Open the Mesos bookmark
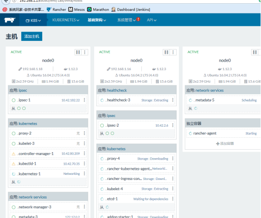The height and width of the screenshot is (218, 261). [76, 9]
